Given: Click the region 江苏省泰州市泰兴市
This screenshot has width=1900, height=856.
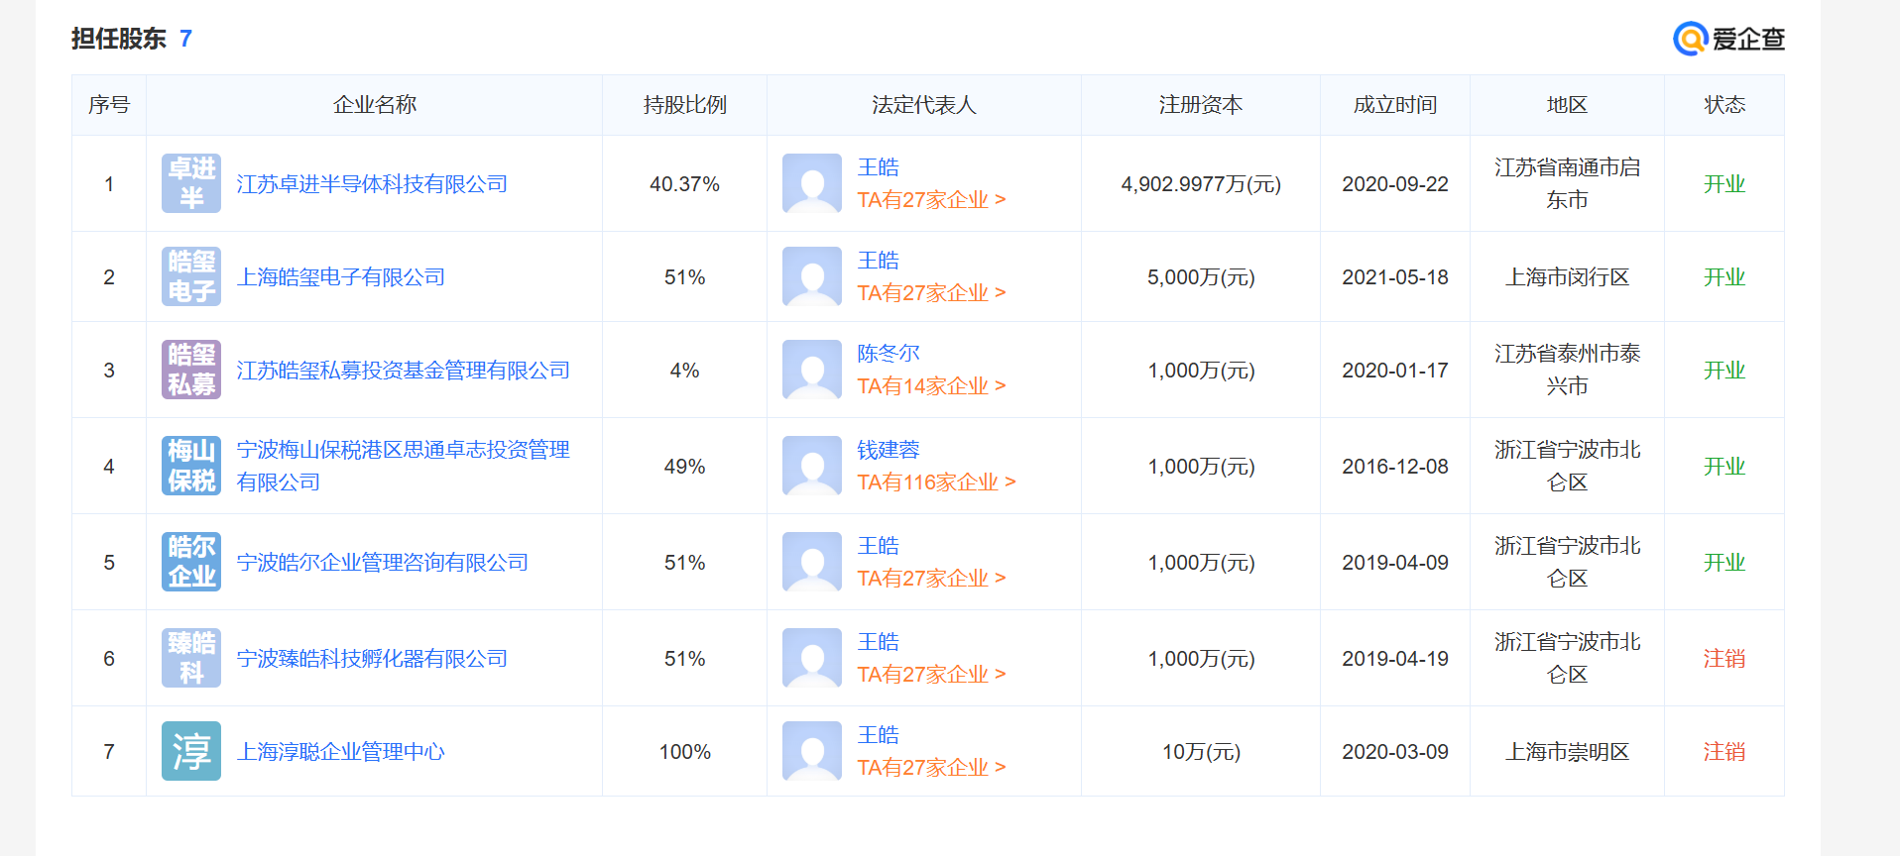Looking at the screenshot, I should point(1567,370).
